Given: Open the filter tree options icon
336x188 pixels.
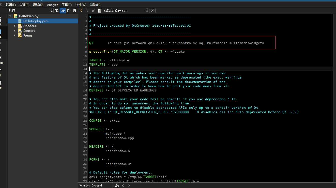Looking at the screenshot, I should pos(57,11).
